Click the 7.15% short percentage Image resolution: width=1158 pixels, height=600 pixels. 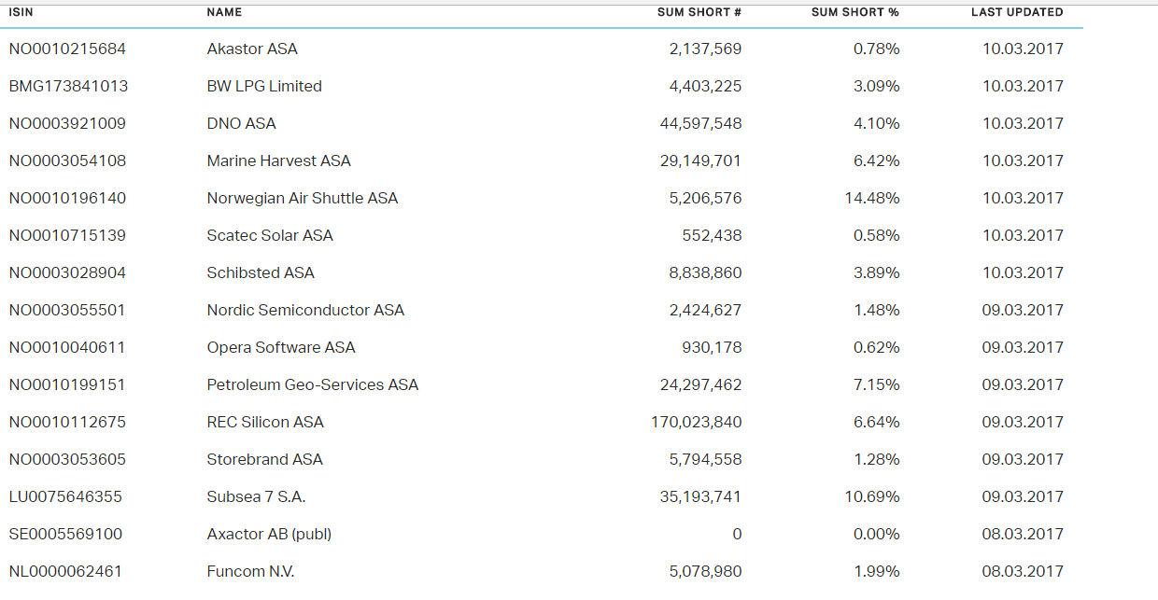(x=877, y=384)
